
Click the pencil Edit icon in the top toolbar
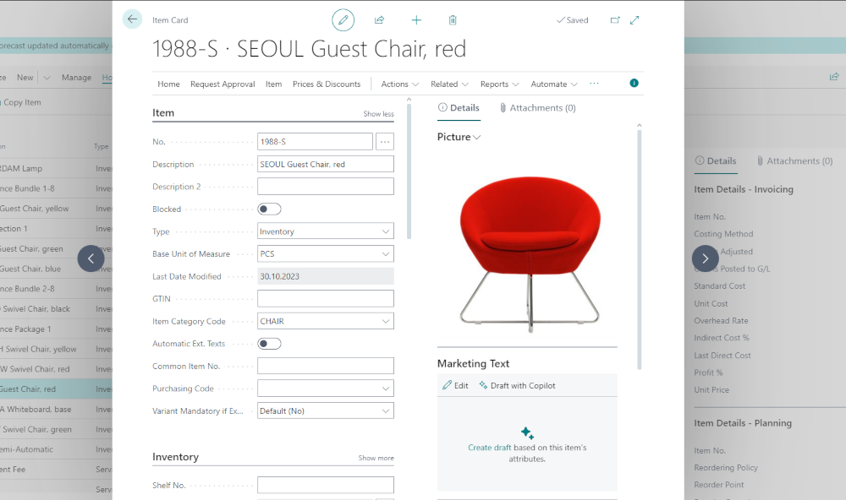pyautogui.click(x=343, y=19)
